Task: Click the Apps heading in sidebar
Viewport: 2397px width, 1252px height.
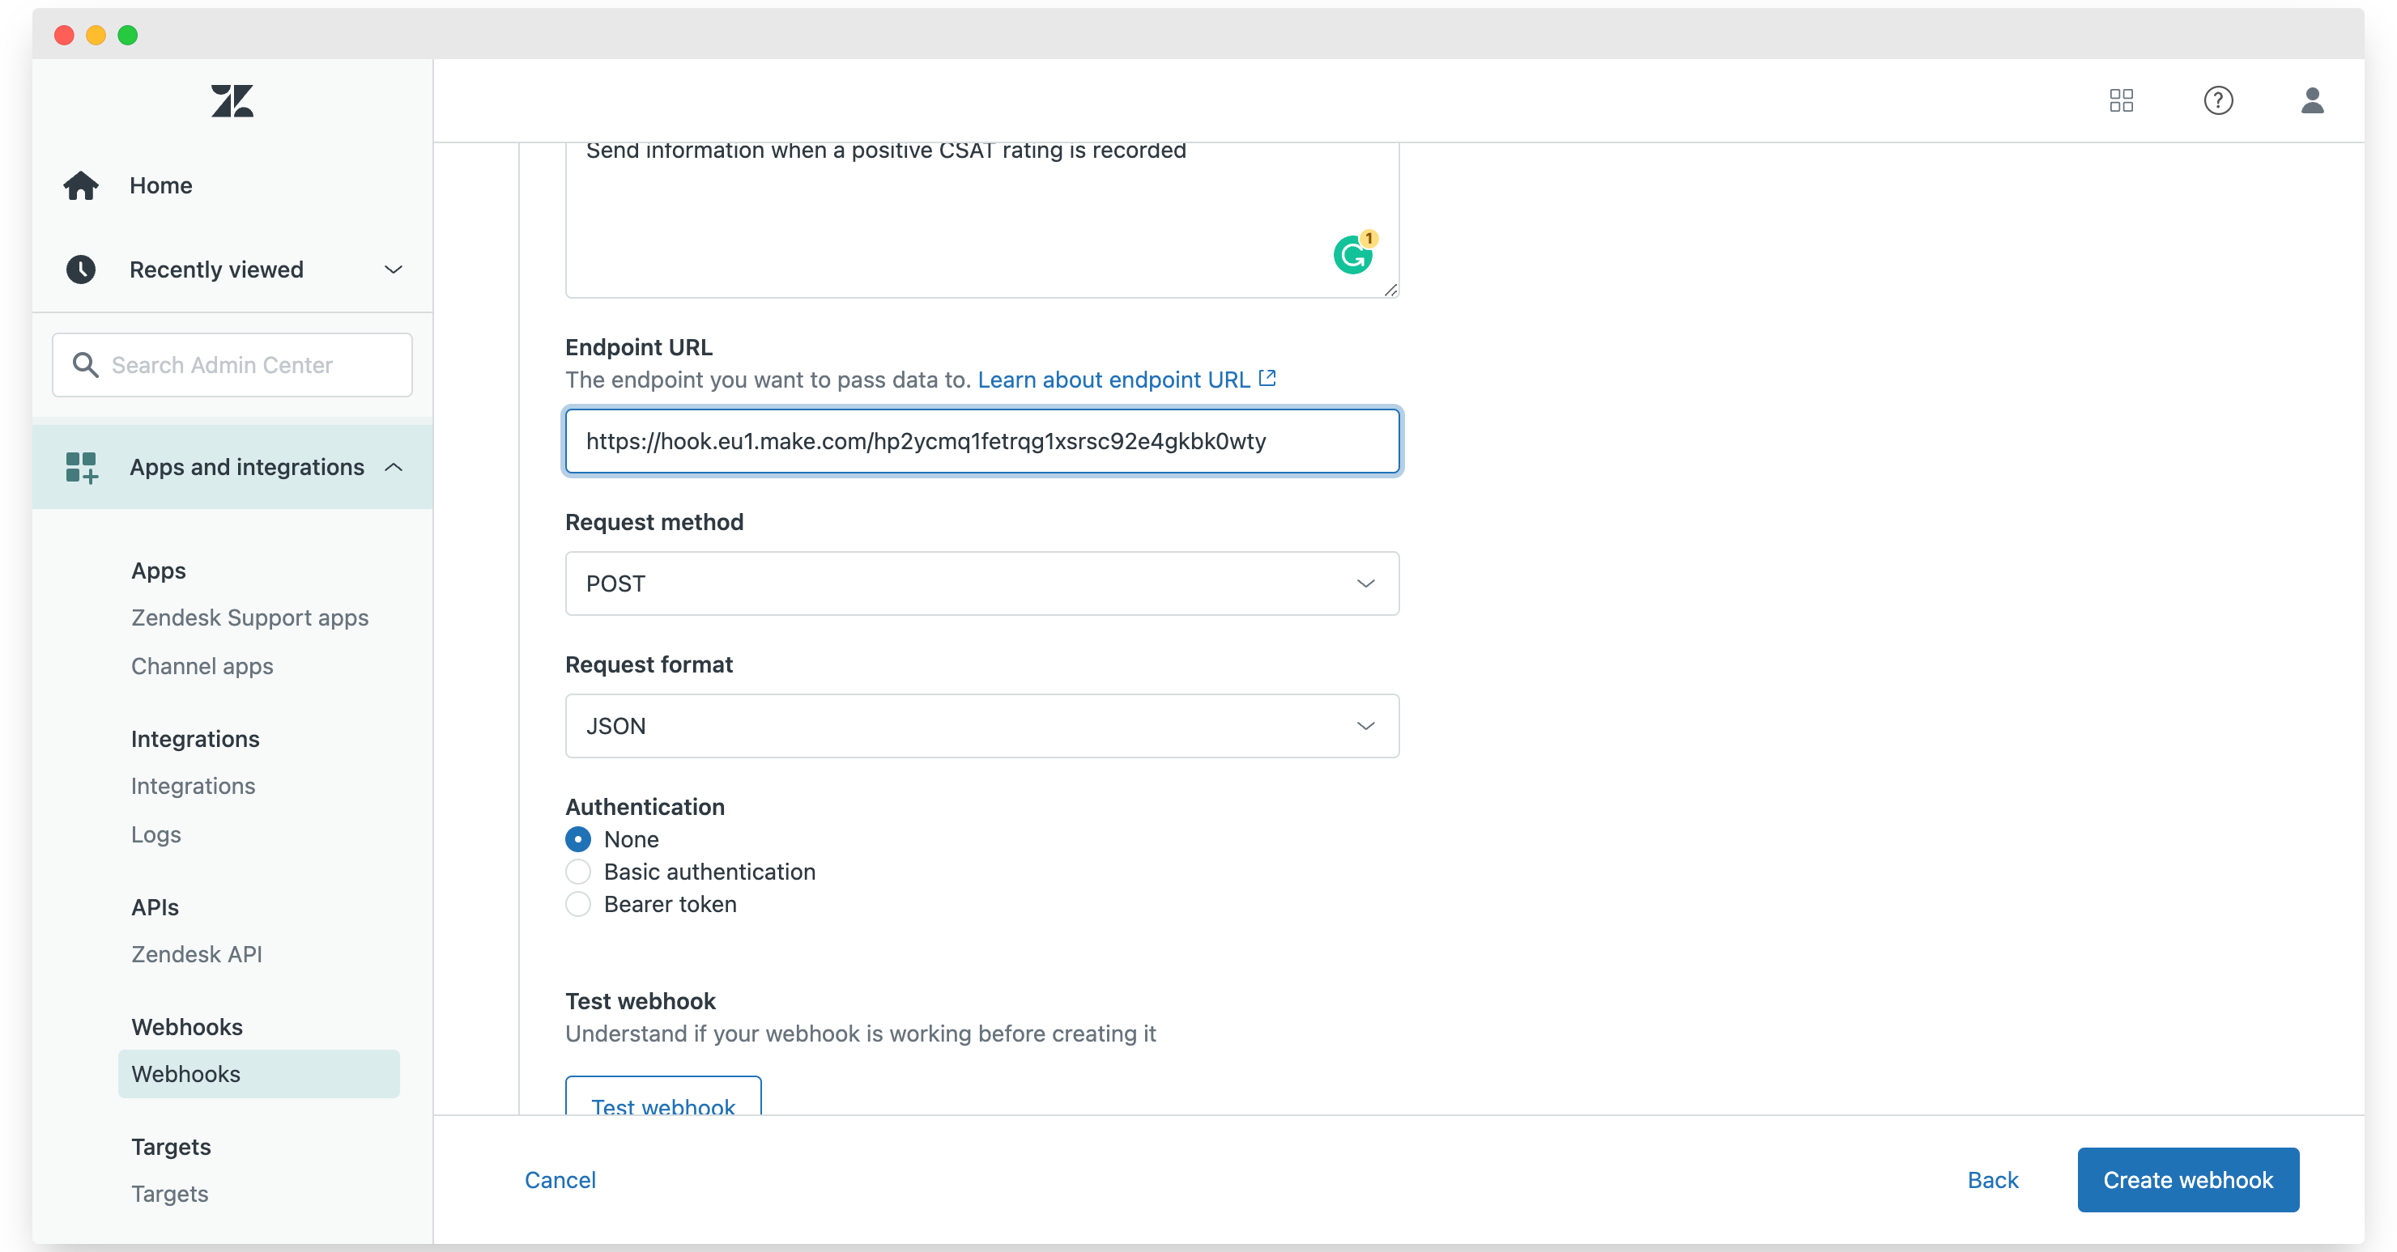Action: click(x=158, y=571)
